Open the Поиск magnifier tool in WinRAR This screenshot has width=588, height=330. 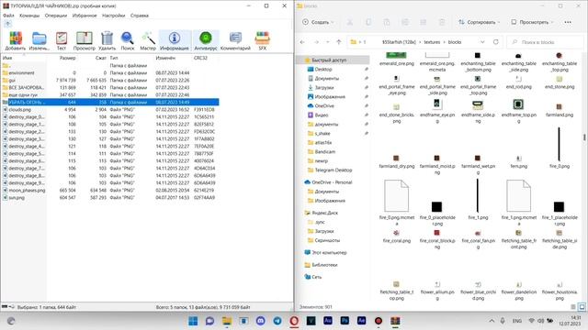point(128,40)
